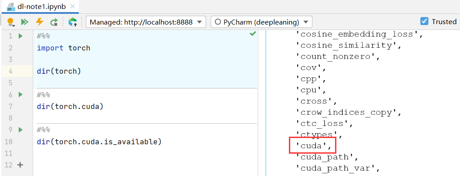The height and width of the screenshot is (176, 460).
Task: Click 'ctypes' in output list
Action: point(319,134)
